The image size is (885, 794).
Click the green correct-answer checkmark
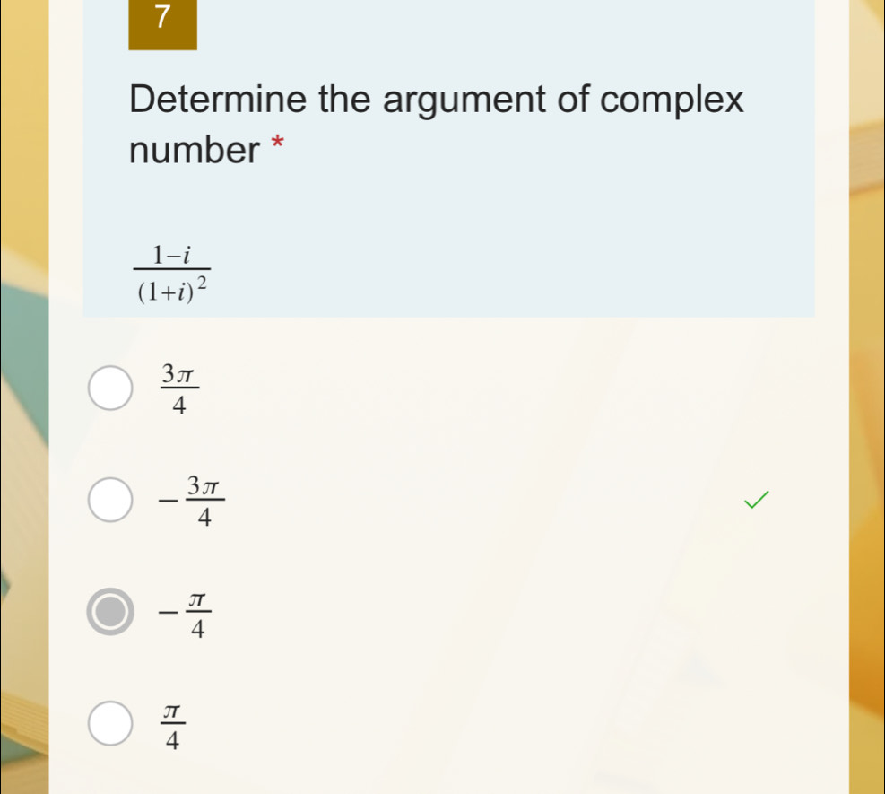point(756,500)
